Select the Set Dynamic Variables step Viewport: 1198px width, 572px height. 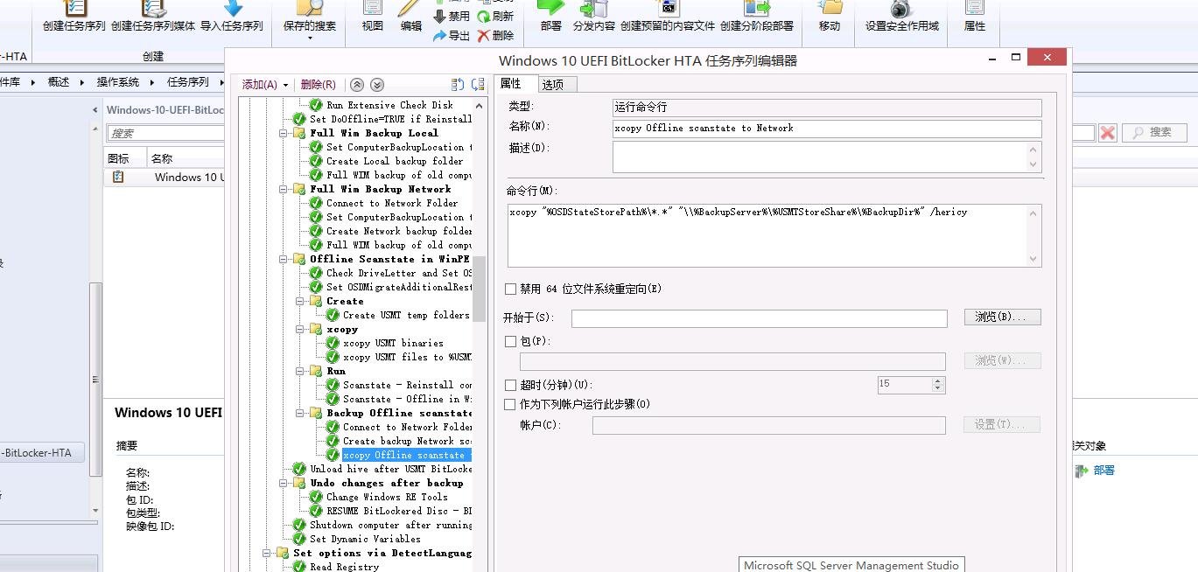(365, 539)
